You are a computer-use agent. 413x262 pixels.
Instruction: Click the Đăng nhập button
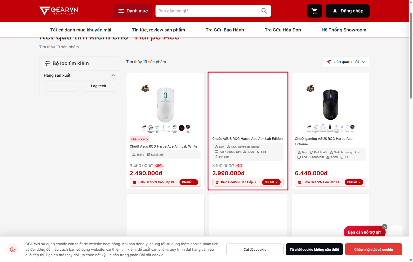347,11
